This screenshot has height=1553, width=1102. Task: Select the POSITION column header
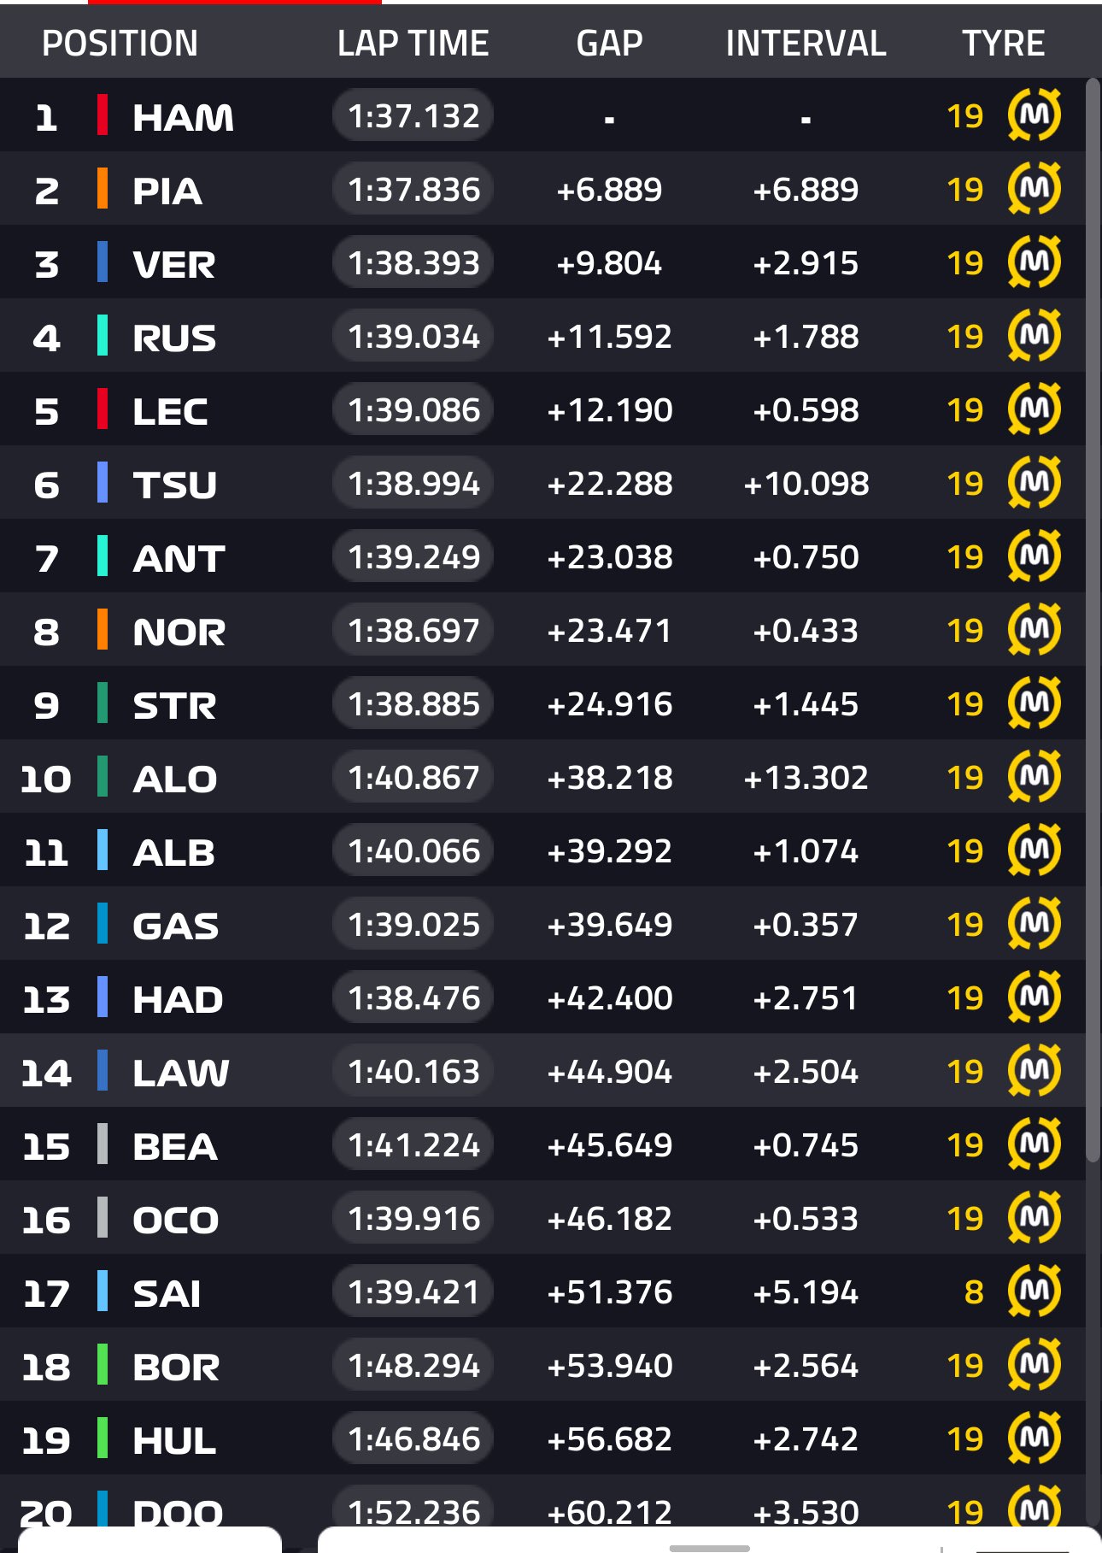coord(120,43)
